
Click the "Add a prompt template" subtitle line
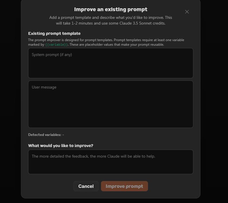coord(110,17)
